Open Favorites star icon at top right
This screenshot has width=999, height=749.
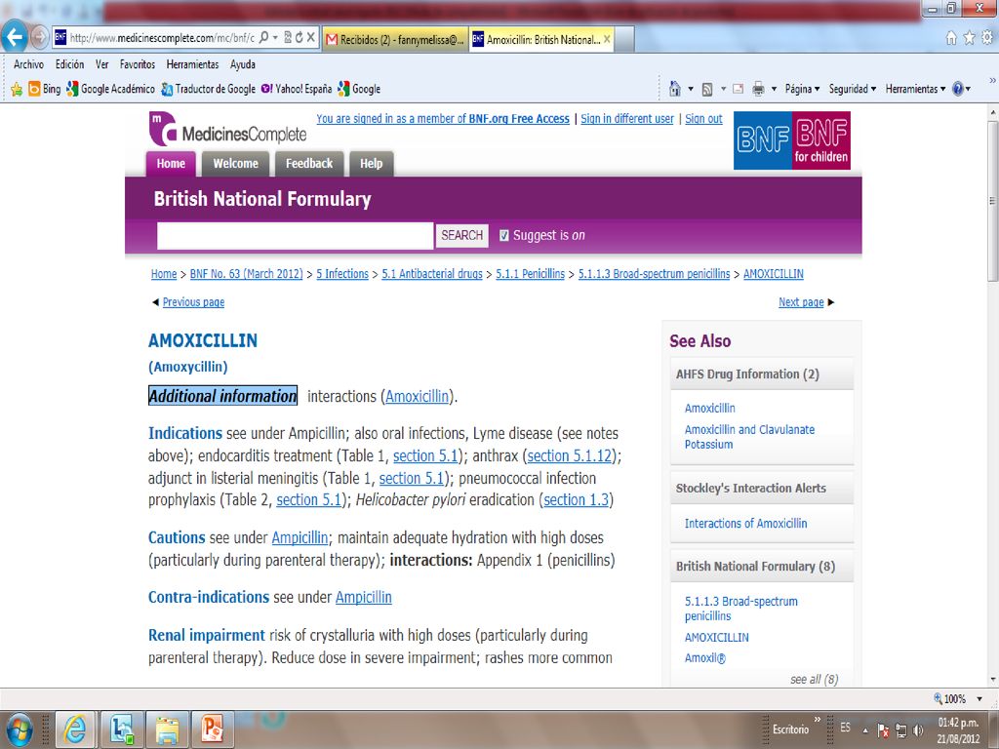click(x=969, y=38)
